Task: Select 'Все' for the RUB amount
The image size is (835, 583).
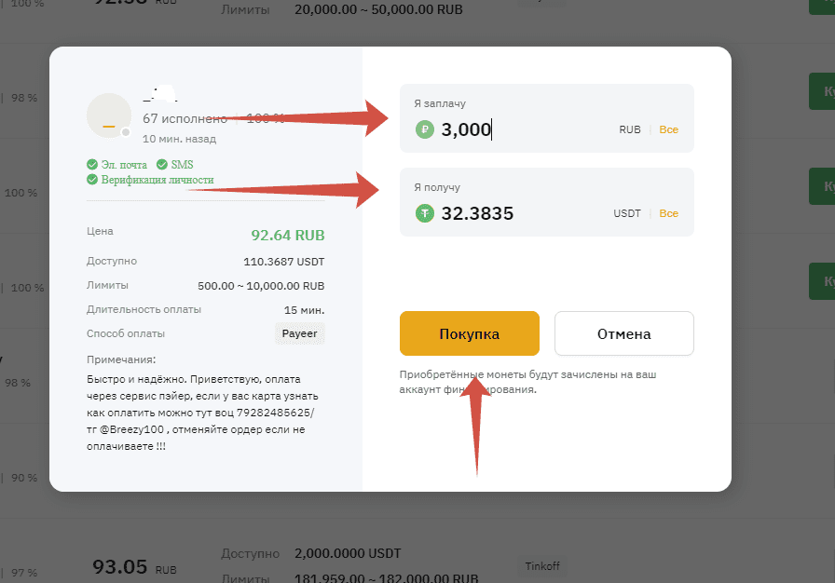Action: coord(668,129)
